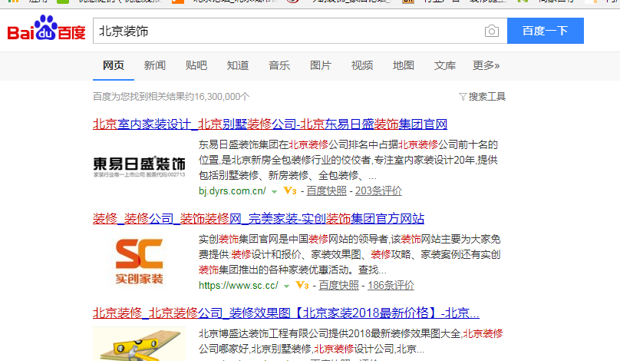The image size is (620, 361).
Task: Open 百度快照 for the sc.cc result
Action: point(338,285)
